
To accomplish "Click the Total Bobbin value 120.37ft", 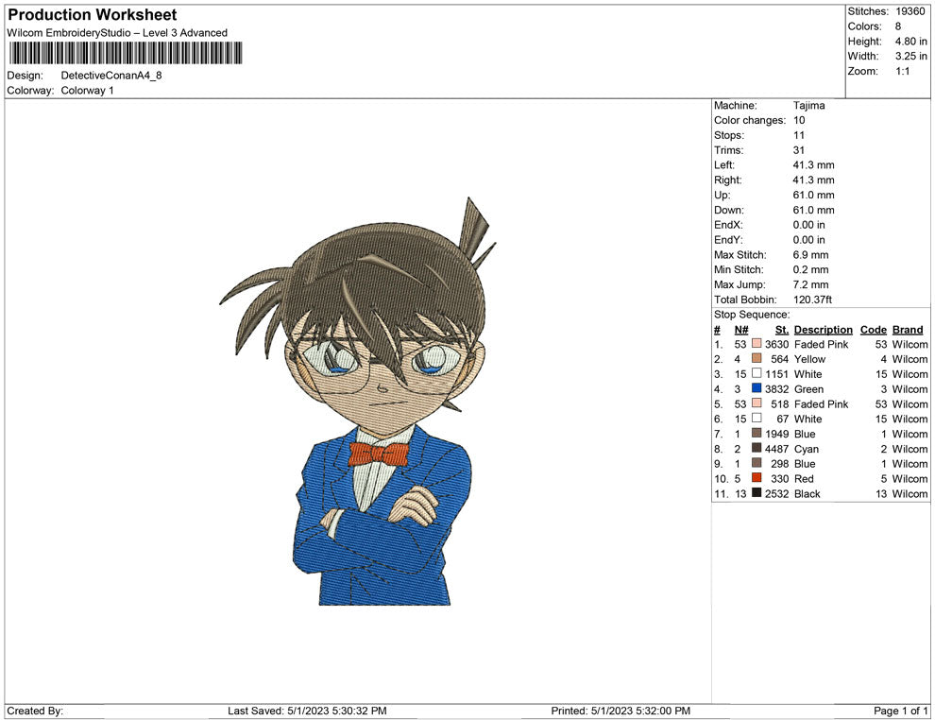I will [812, 300].
